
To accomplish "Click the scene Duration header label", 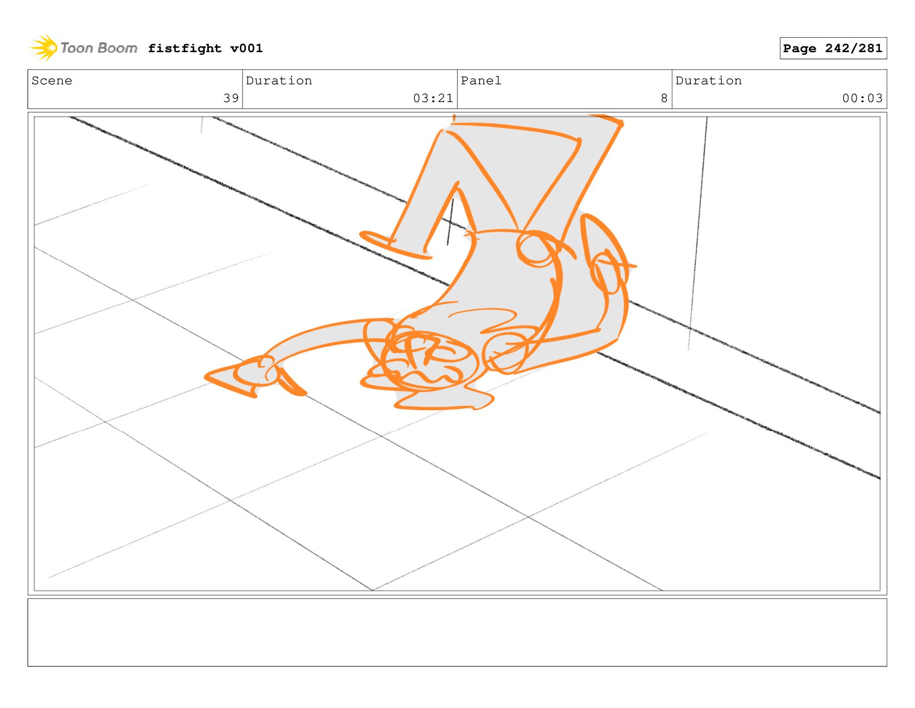I will click(x=279, y=80).
